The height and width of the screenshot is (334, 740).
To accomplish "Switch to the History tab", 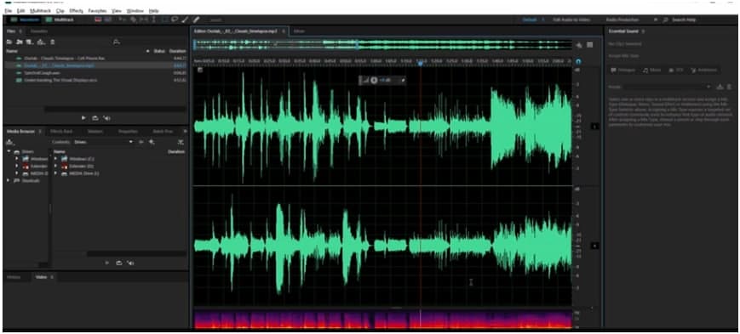I will 14,277.
